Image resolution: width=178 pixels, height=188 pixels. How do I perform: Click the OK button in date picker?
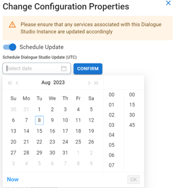tap(133, 179)
